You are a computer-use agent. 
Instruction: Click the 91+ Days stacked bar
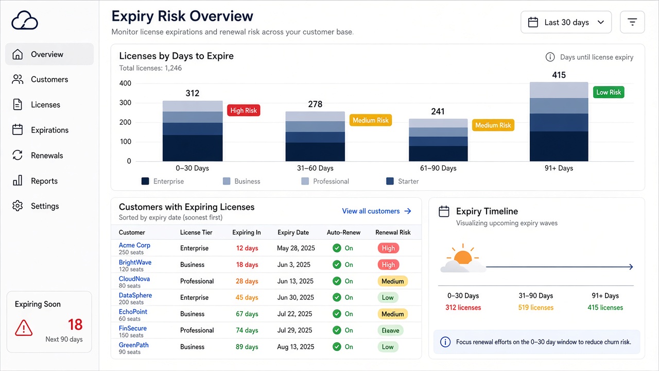point(559,122)
